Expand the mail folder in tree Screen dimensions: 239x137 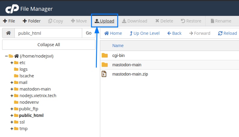coord(12,82)
